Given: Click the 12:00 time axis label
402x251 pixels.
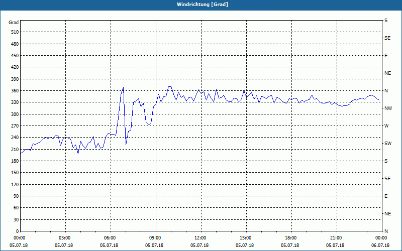Looking at the screenshot, I should [200, 238].
